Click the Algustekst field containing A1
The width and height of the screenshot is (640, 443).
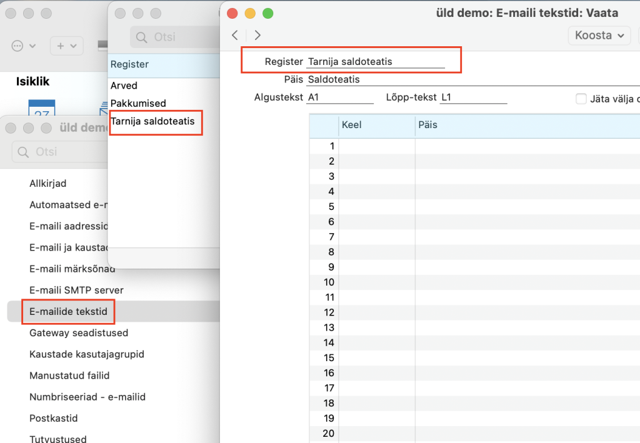339,97
